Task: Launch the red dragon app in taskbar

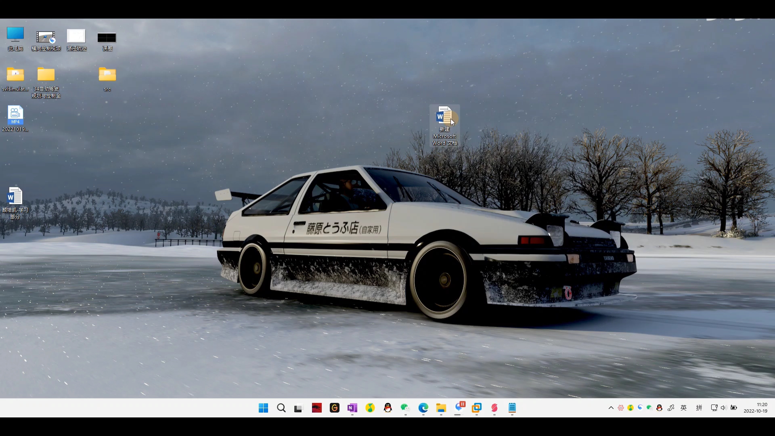Action: 317,408
